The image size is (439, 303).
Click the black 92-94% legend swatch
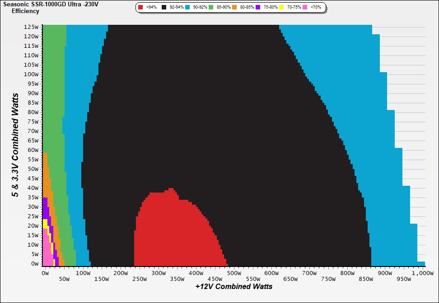[164, 8]
